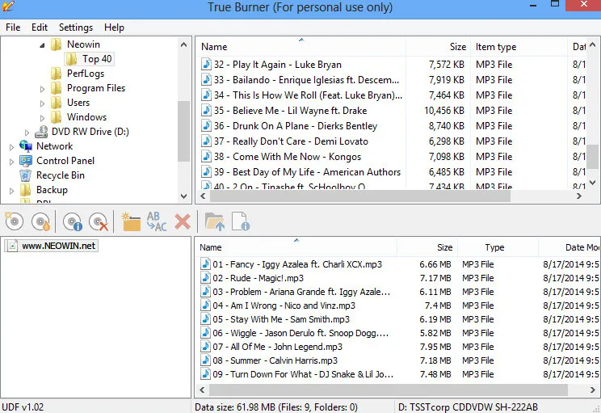Open the Settings menu
This screenshot has width=601, height=413.
click(x=76, y=27)
